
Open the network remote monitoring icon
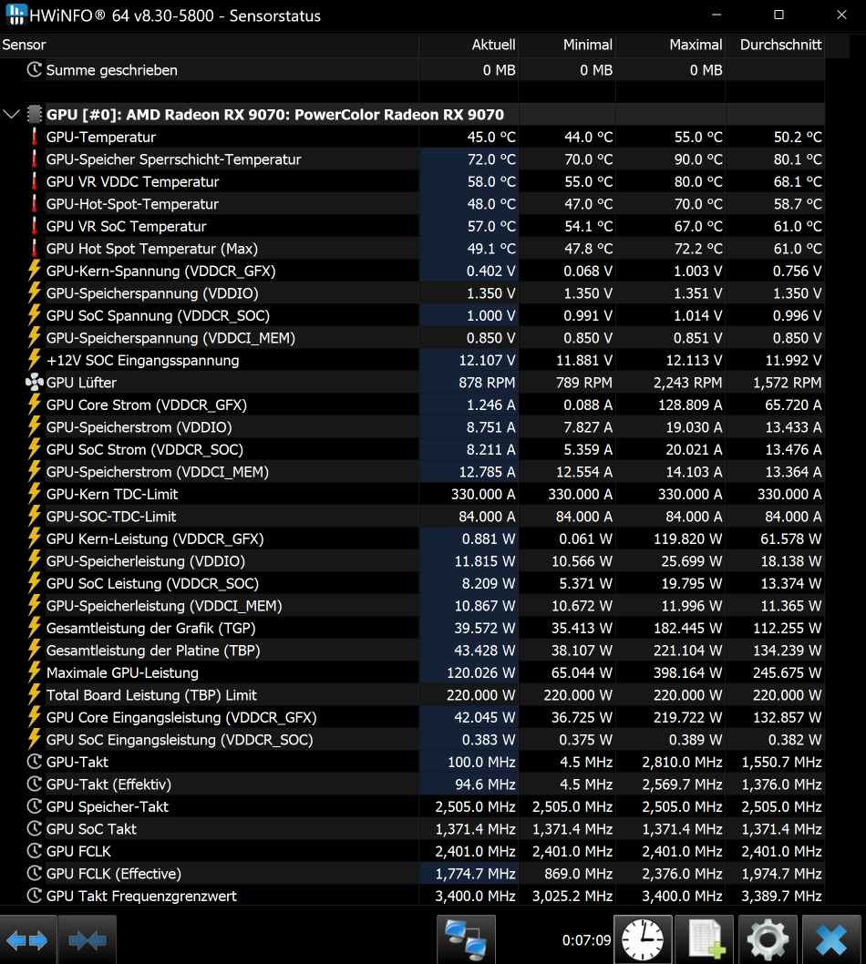point(466,940)
